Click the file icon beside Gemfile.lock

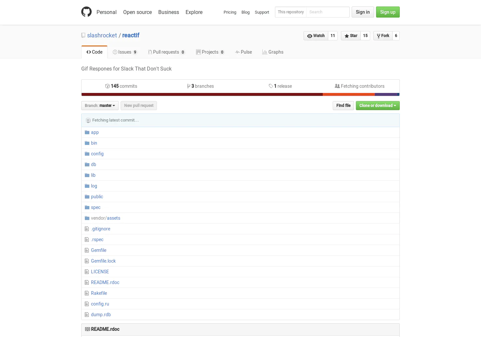point(87,261)
